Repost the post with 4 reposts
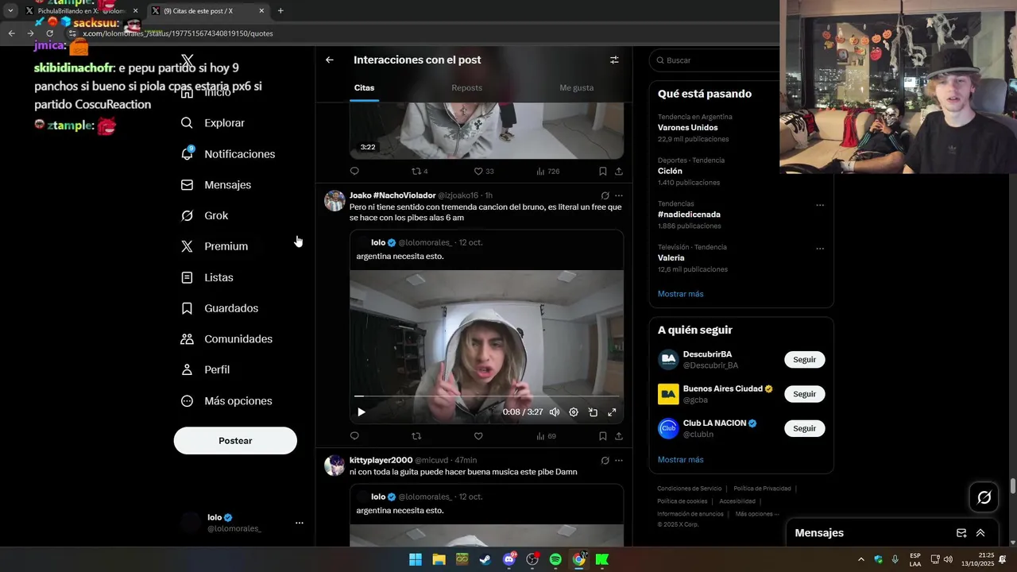Viewport: 1017px width, 572px height. pyautogui.click(x=420, y=171)
